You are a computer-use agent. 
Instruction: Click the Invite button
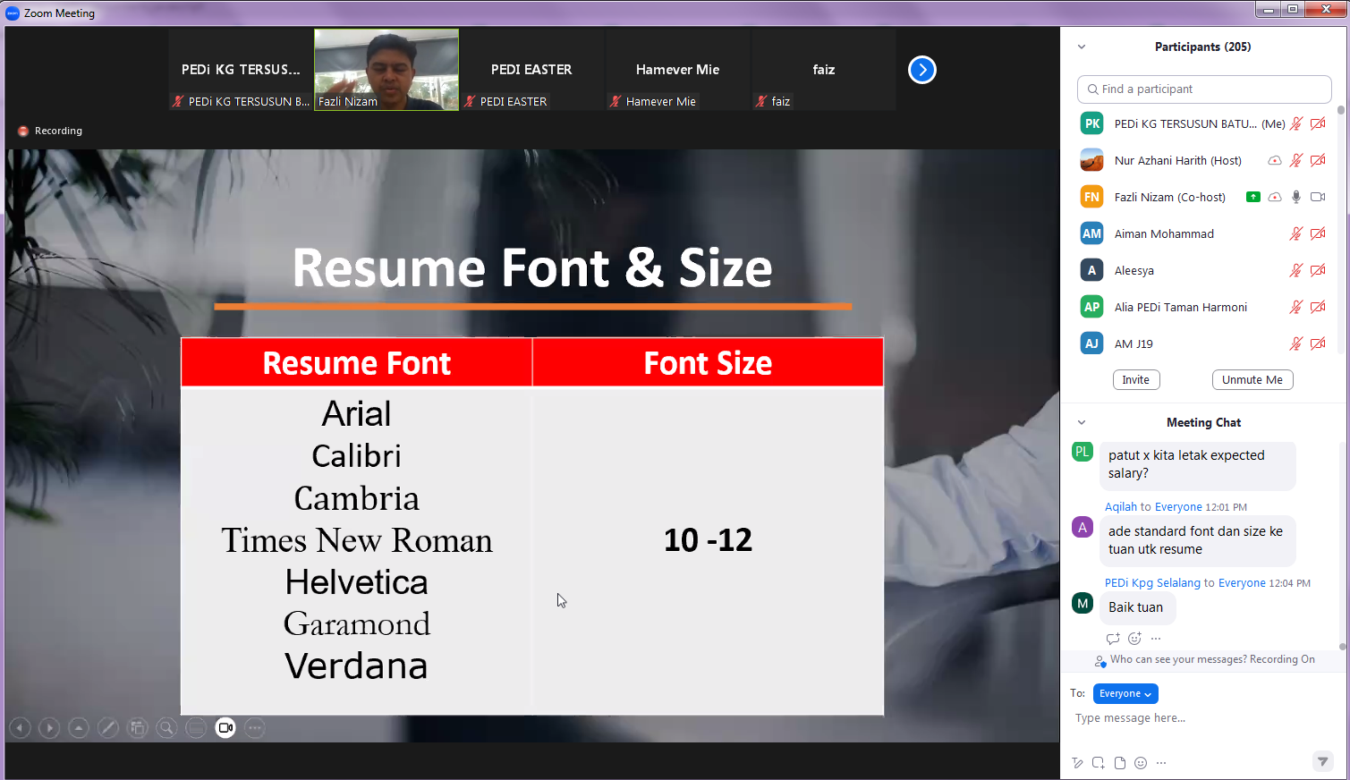click(x=1136, y=380)
